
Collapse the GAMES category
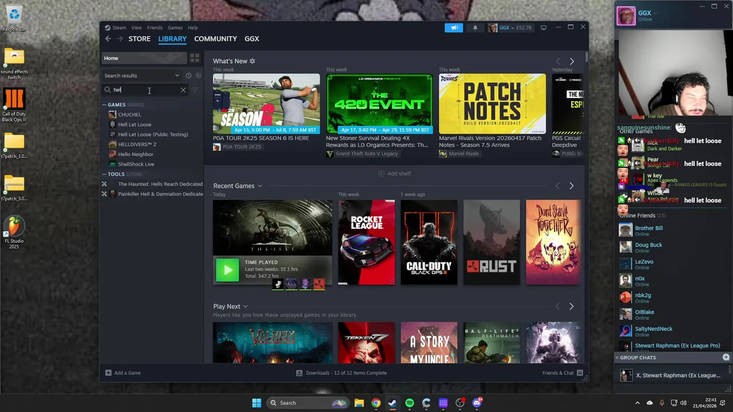point(104,105)
